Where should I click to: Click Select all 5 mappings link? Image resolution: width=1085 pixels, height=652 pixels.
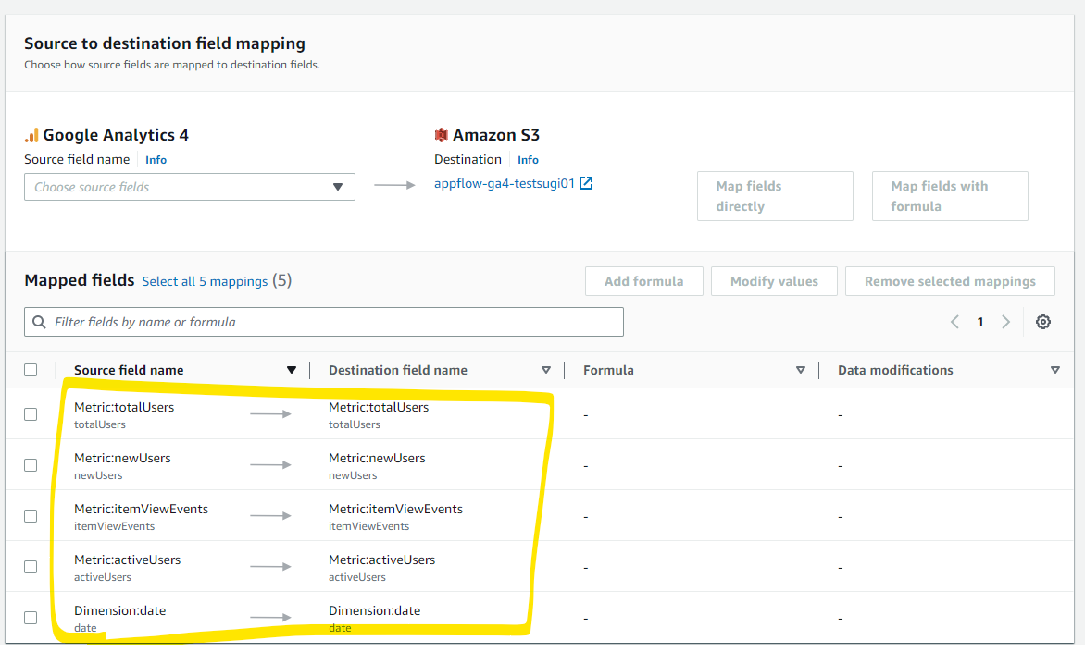pos(205,281)
